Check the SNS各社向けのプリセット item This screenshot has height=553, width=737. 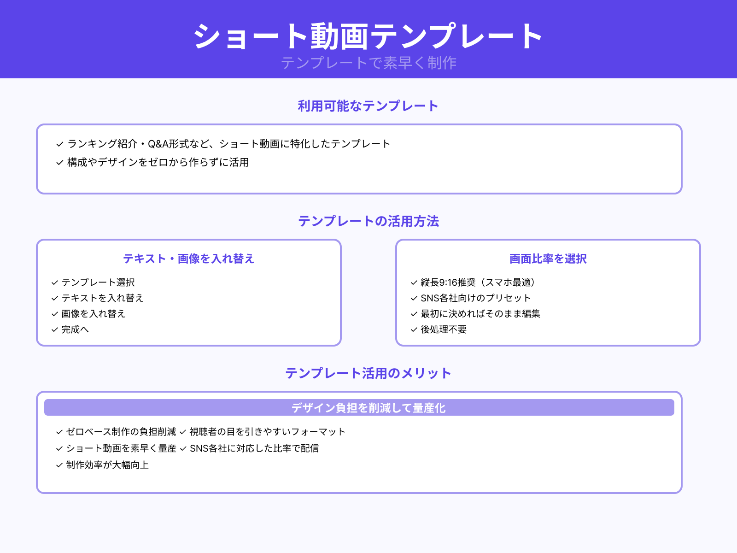pyautogui.click(x=474, y=298)
